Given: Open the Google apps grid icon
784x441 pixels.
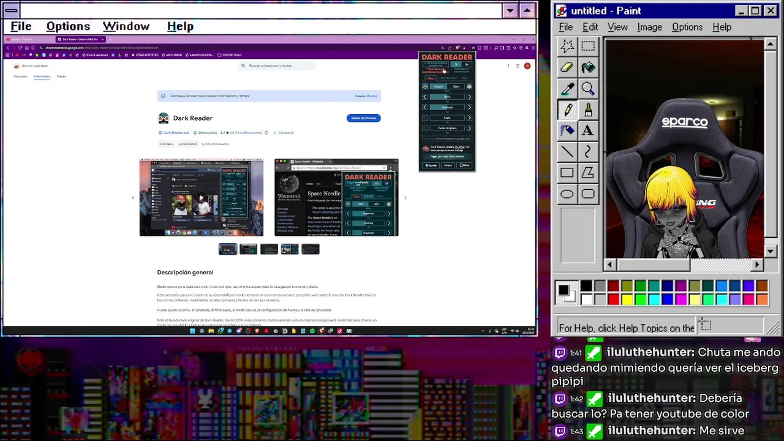Looking at the screenshot, I should (518, 66).
